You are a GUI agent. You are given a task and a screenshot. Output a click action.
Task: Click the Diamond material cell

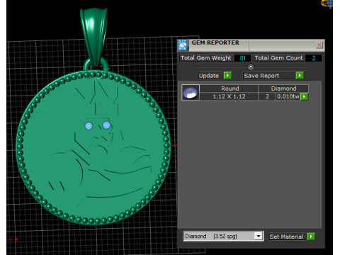tap(283, 89)
